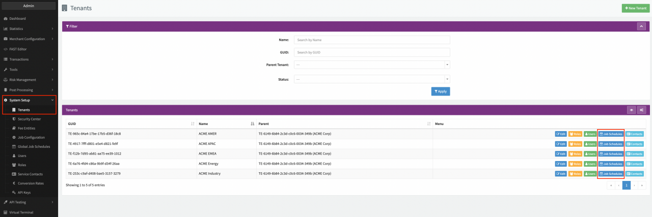
Task: Open Job Schedules for ACME AMER
Action: [611, 134]
